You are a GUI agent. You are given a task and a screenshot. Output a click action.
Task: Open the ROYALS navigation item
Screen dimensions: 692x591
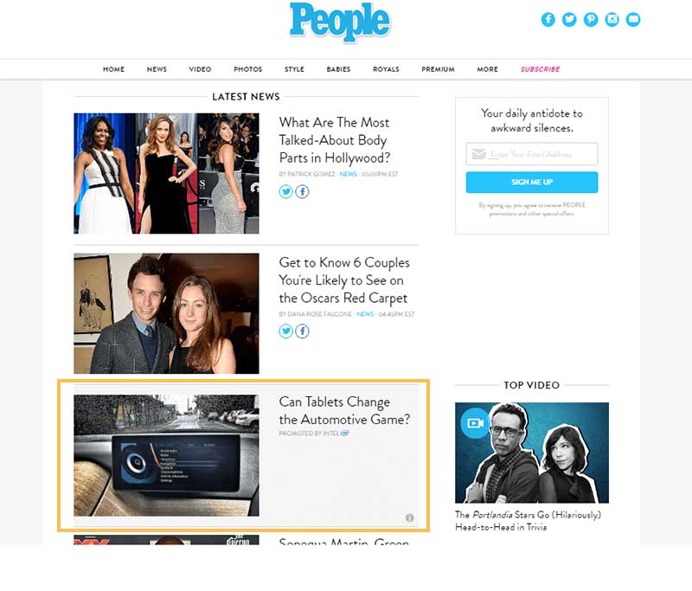coord(386,69)
